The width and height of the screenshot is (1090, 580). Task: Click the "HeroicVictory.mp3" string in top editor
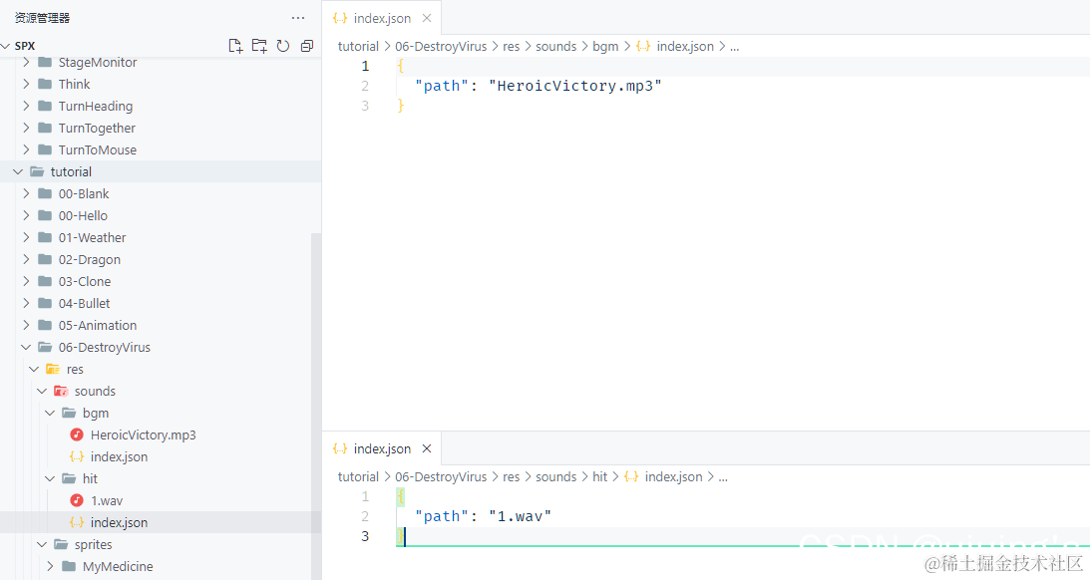[x=574, y=86]
